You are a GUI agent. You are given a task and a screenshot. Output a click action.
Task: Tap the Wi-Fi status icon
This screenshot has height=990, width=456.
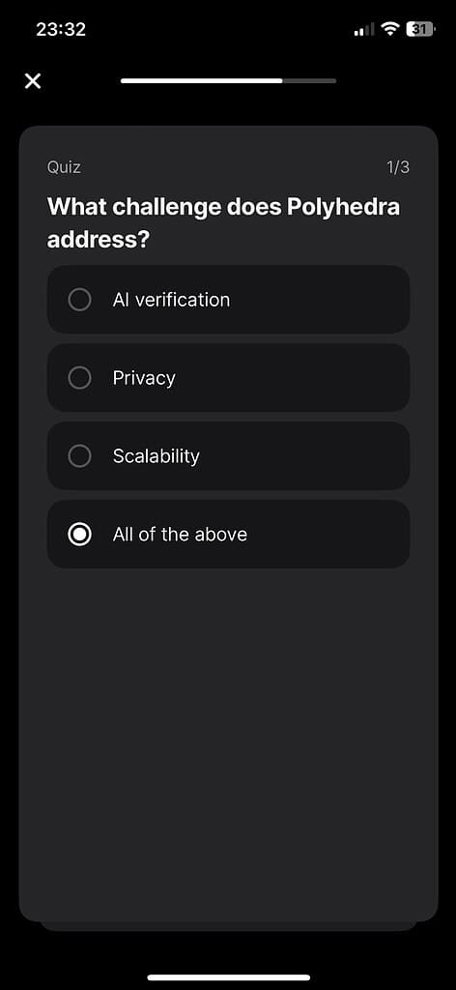click(391, 29)
